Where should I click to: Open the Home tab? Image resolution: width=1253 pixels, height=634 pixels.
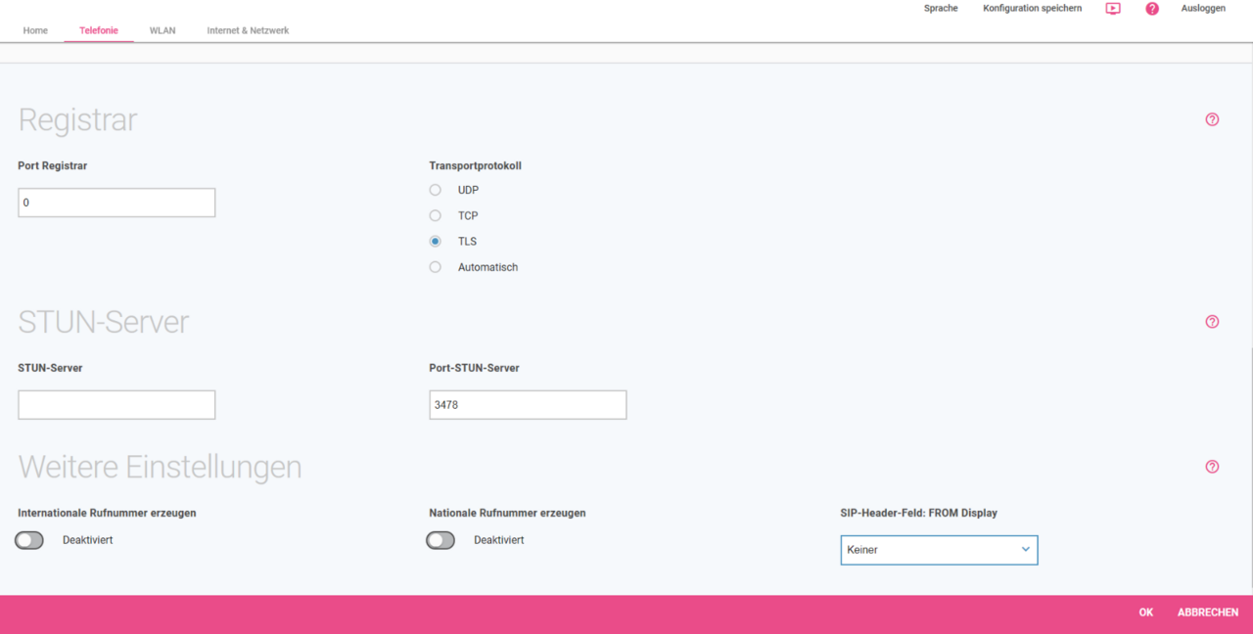tap(35, 30)
